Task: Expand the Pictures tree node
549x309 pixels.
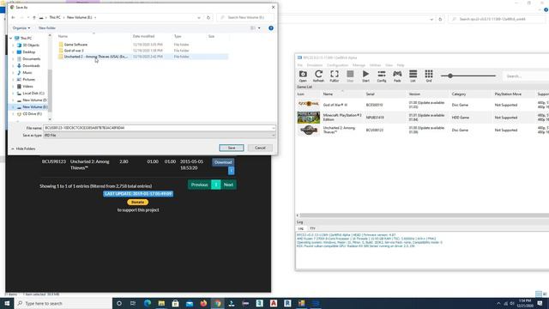Action: [x=14, y=80]
